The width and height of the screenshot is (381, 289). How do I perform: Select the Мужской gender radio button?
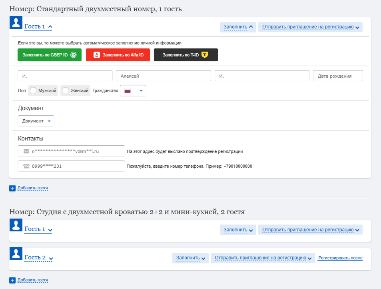coord(34,91)
